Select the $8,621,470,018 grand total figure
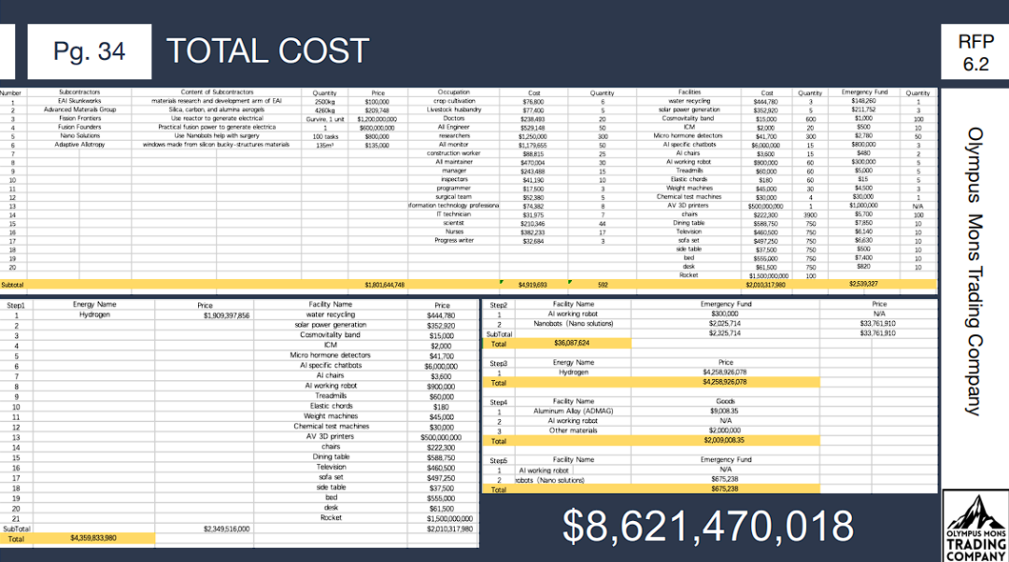This screenshot has width=1009, height=562. pyautogui.click(x=709, y=526)
